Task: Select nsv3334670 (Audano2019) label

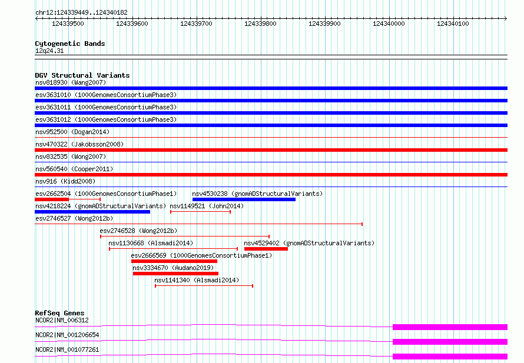Action: pos(173,268)
